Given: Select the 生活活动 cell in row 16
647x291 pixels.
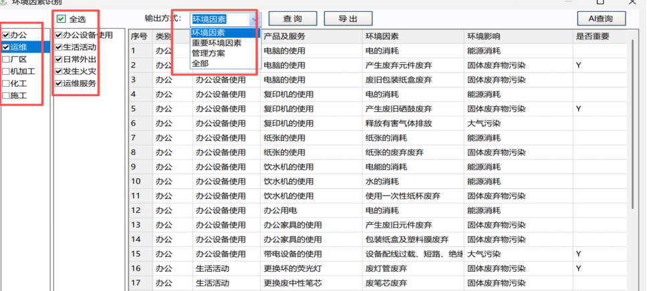Looking at the screenshot, I should [x=227, y=269].
